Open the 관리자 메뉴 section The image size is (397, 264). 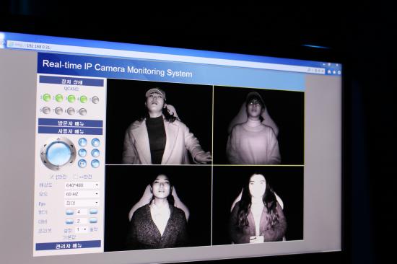coord(69,245)
